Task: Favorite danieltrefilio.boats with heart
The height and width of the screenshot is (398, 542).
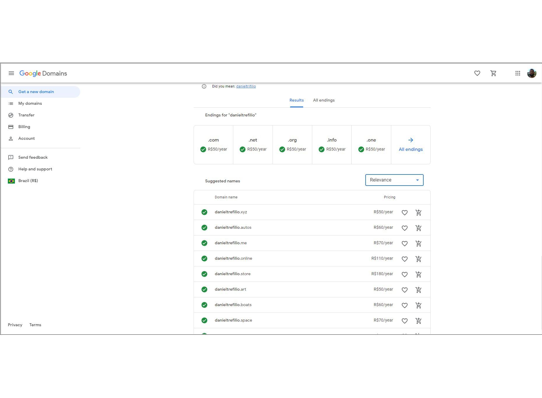Action: pyautogui.click(x=405, y=306)
